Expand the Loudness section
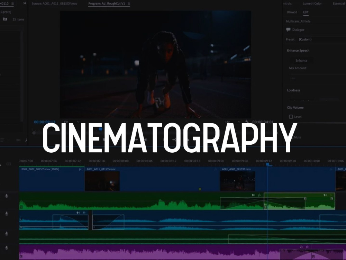Viewport: 346px width, 260px height. tap(293, 90)
